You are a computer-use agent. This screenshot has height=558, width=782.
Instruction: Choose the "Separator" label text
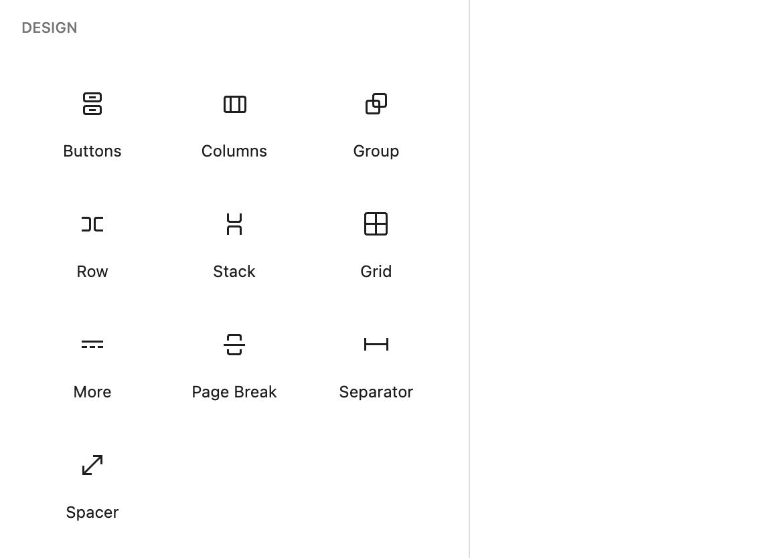click(376, 392)
